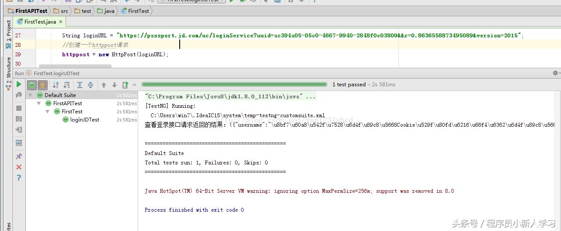The height and width of the screenshot is (231, 561).
Task: Click src breadcrumb in navigation bar
Action: tap(60, 11)
